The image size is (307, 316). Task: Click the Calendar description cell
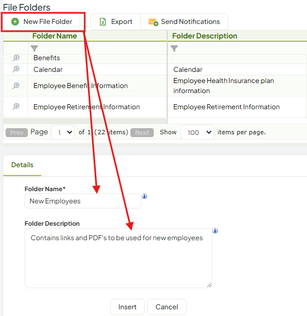[x=237, y=70]
